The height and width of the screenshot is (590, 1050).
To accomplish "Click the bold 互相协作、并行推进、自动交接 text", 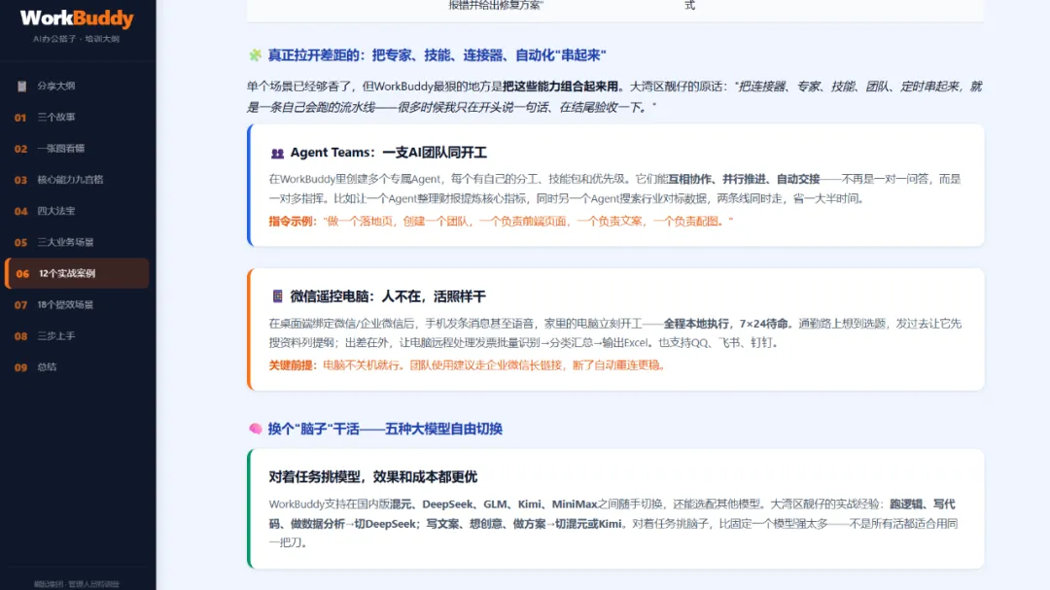I will pyautogui.click(x=744, y=179).
